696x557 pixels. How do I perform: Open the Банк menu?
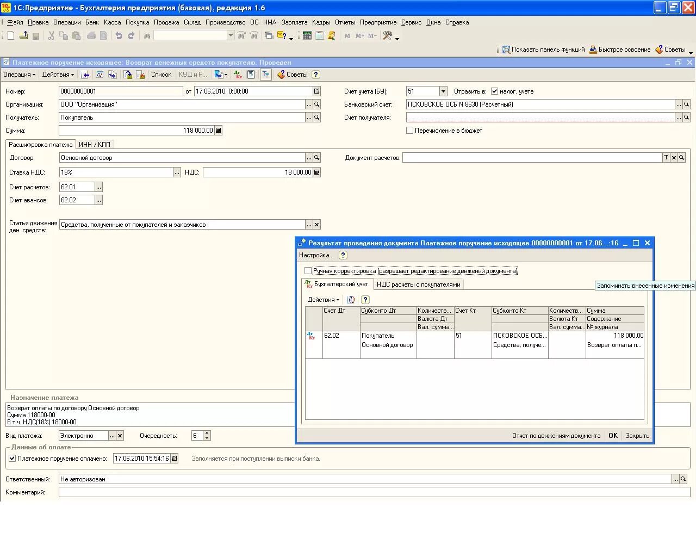[92, 22]
